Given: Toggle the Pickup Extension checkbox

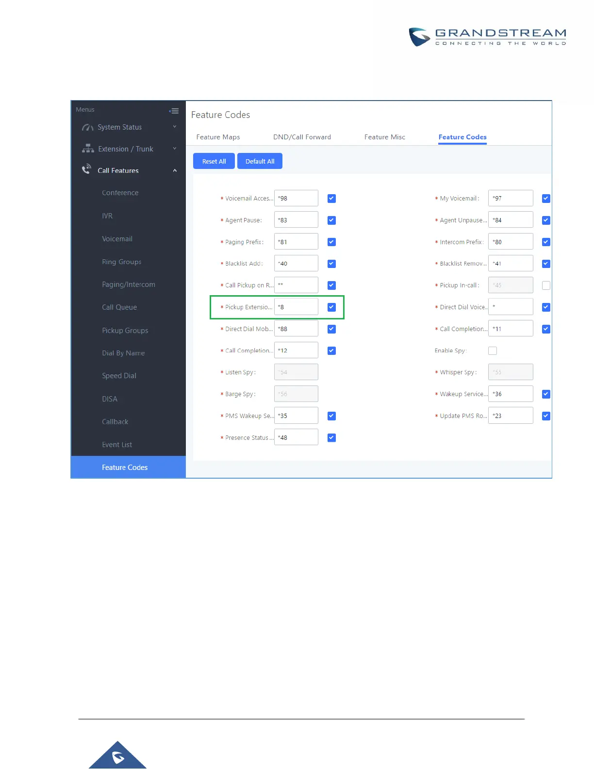Looking at the screenshot, I should pyautogui.click(x=331, y=307).
